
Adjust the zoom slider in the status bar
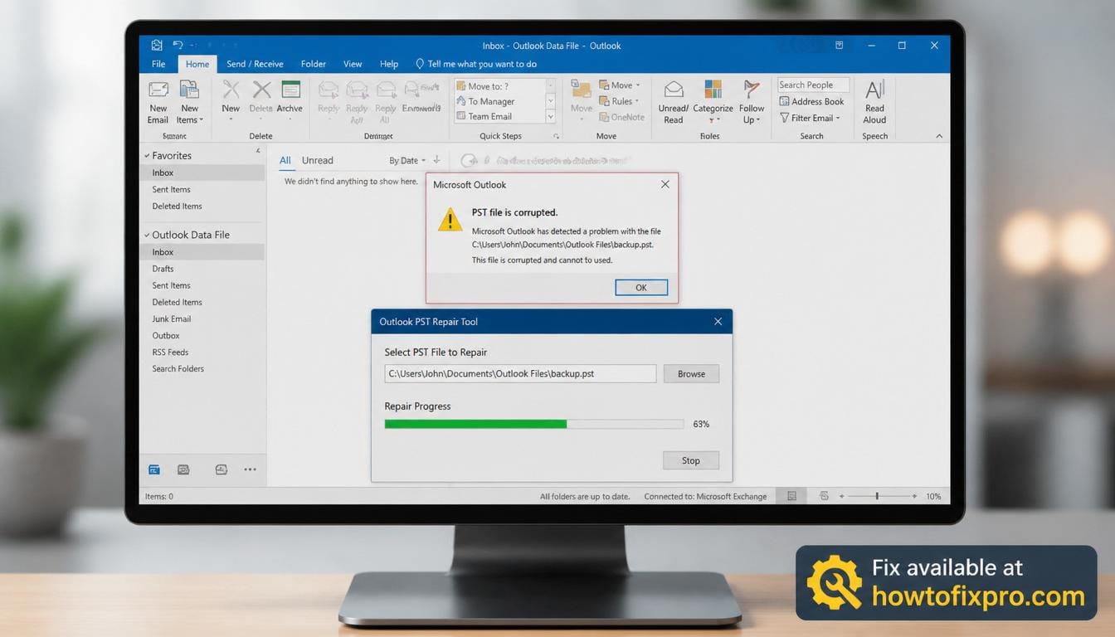coord(877,496)
